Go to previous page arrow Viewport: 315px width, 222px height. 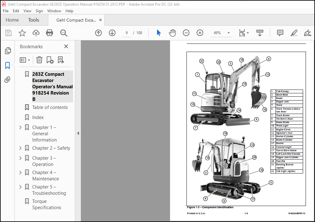click(x=98, y=33)
